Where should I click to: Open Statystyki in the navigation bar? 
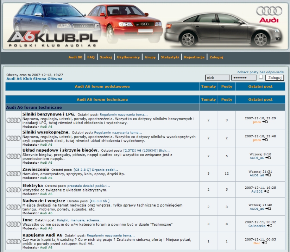click(x=170, y=57)
